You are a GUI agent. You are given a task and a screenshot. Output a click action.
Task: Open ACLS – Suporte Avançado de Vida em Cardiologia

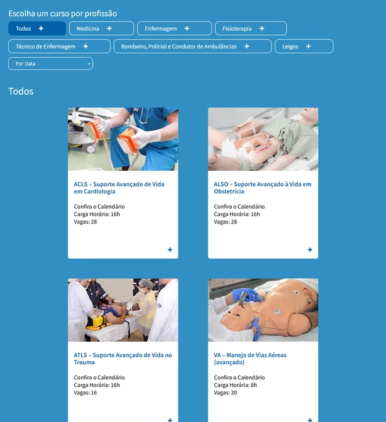(x=119, y=188)
